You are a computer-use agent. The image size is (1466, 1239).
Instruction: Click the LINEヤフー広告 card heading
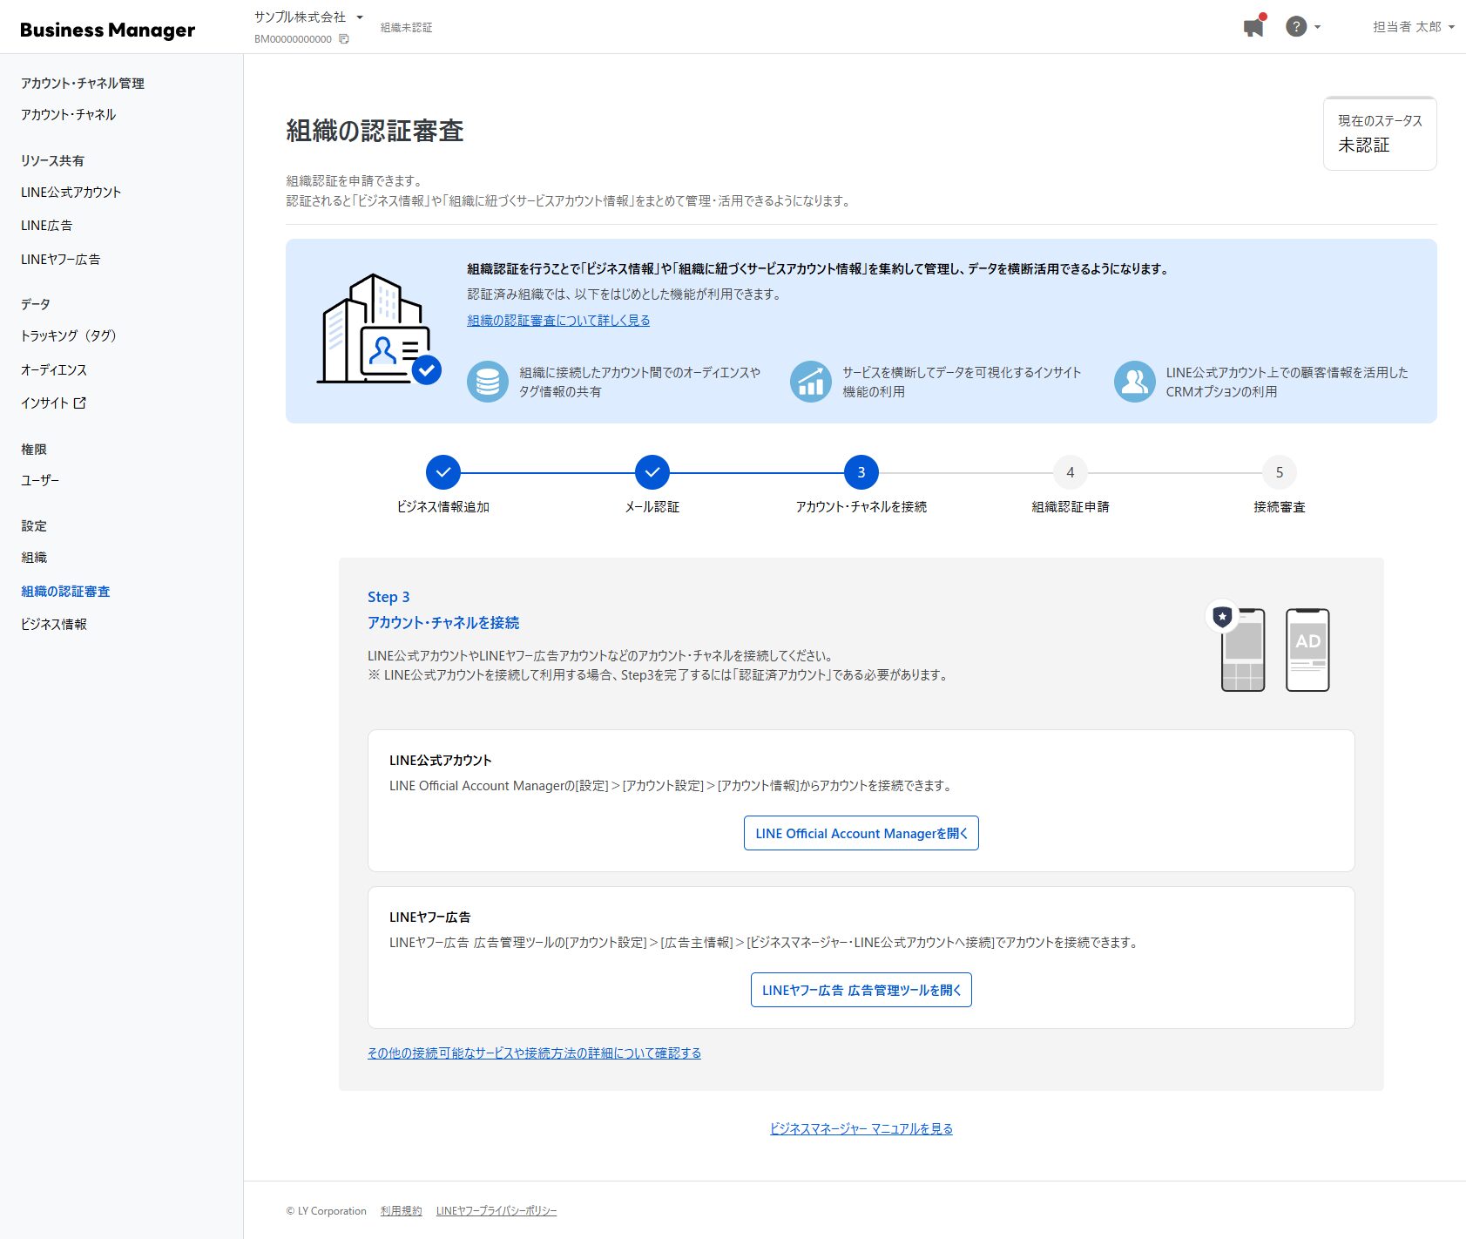[430, 917]
